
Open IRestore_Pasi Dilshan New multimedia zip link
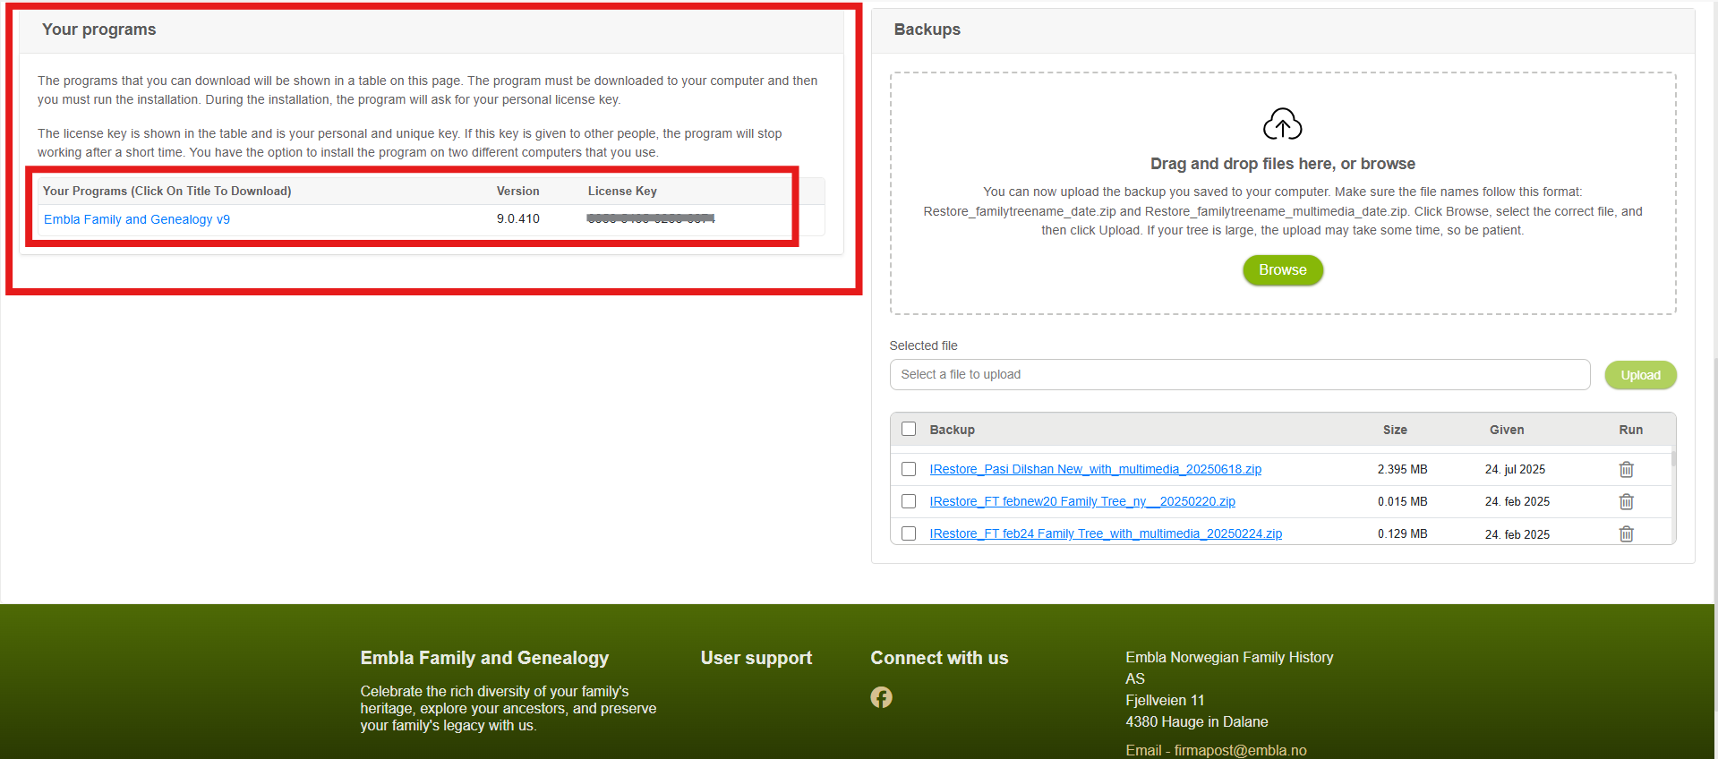(x=1095, y=469)
